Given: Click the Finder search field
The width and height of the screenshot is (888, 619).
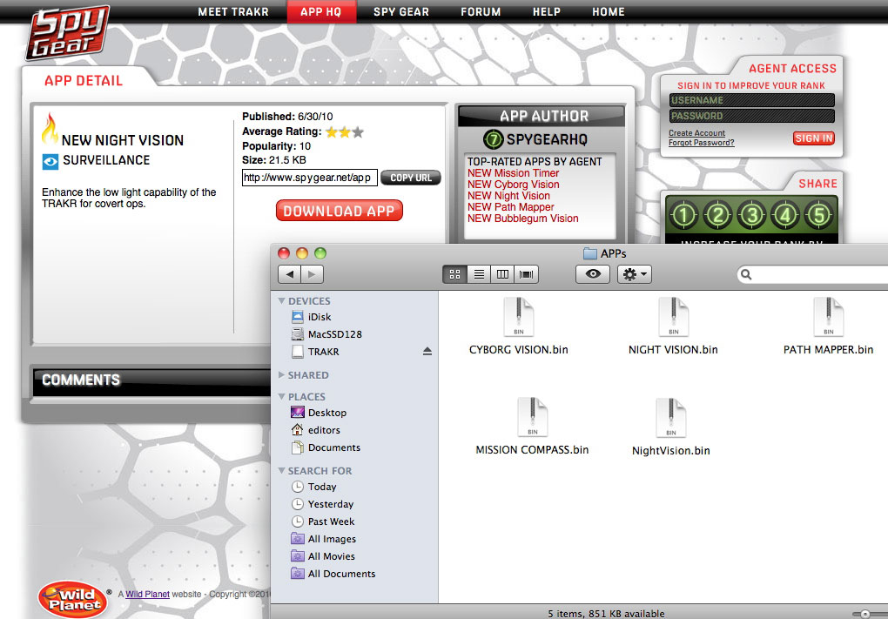Looking at the screenshot, I should point(812,274).
